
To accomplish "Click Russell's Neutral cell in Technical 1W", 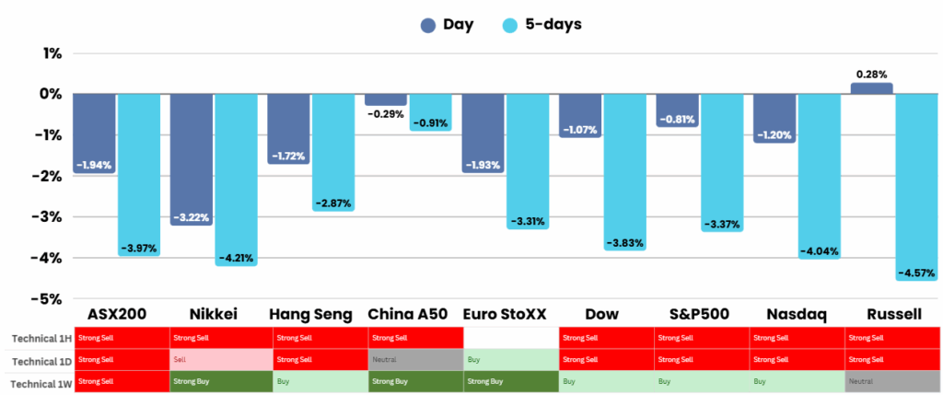I will 891,381.
